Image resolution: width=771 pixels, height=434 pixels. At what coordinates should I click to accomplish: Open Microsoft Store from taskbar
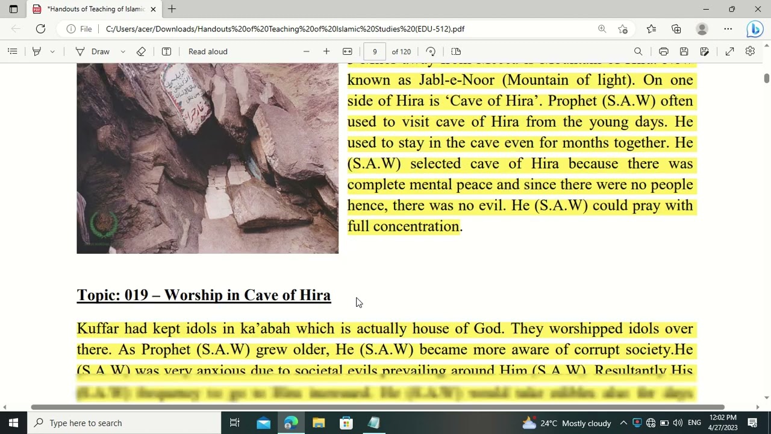346,423
